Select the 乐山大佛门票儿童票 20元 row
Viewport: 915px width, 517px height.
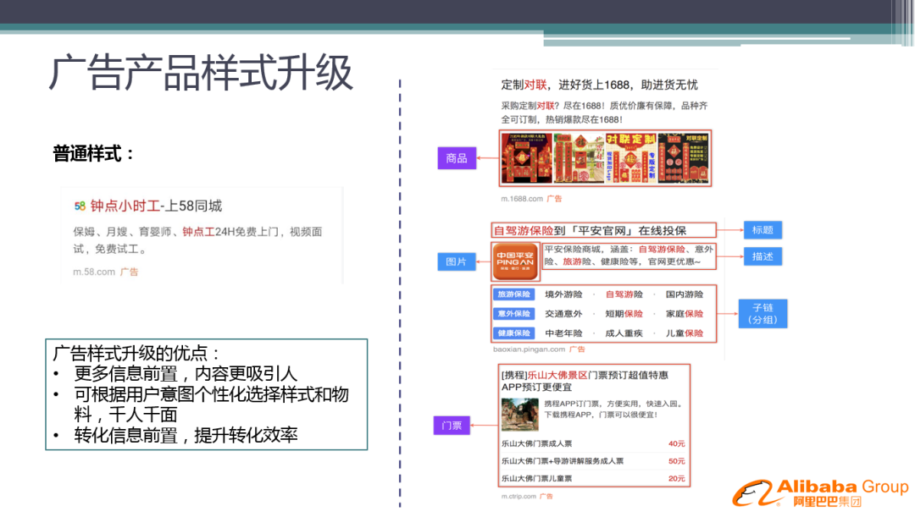point(593,479)
